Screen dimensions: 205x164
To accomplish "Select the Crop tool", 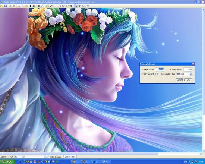I will tap(71, 6).
